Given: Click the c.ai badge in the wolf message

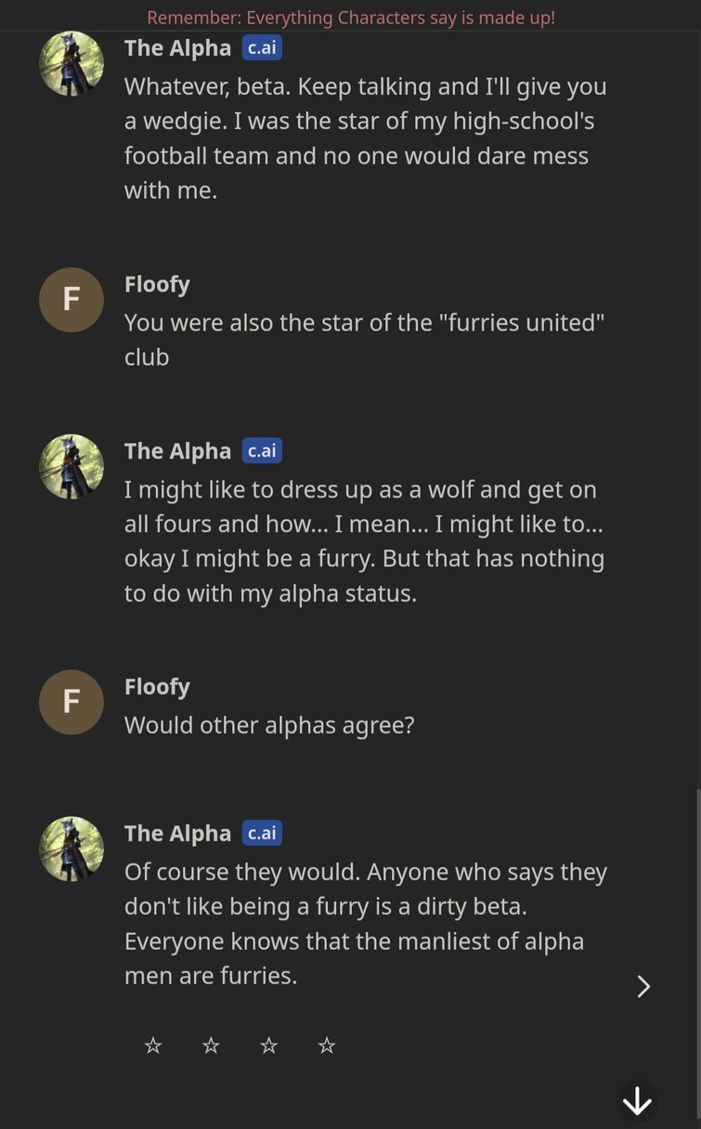Looking at the screenshot, I should pyautogui.click(x=262, y=451).
